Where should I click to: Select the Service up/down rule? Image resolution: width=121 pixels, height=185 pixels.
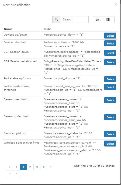(x=110, y=134)
